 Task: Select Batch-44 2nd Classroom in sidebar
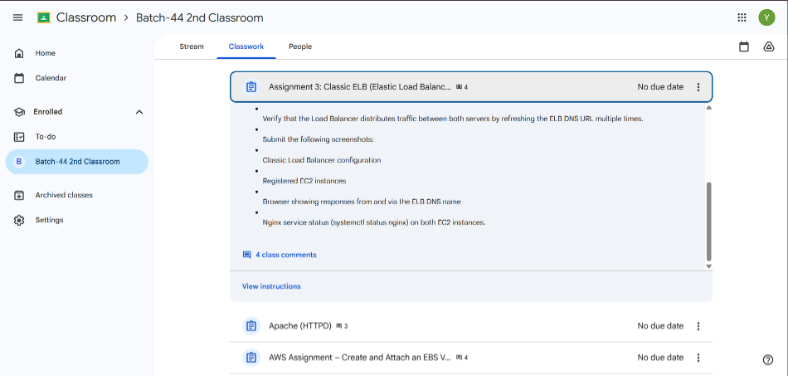tap(77, 162)
